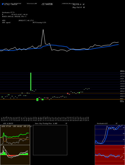Screen dimensions: 125x165
Task: Click the "Avg Vol: 0 M" readout
Action: [78, 4]
